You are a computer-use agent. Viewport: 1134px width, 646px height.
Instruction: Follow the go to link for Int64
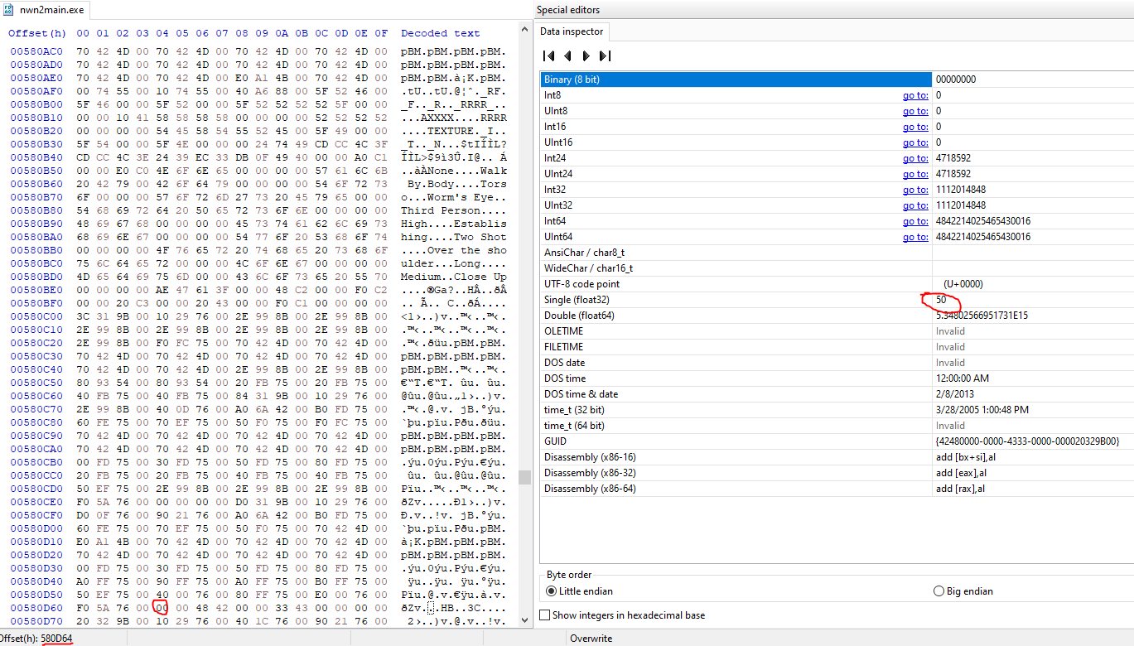tap(914, 221)
